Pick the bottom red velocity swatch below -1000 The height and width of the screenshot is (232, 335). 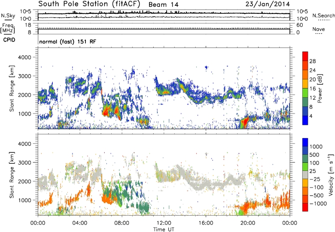click(x=305, y=207)
